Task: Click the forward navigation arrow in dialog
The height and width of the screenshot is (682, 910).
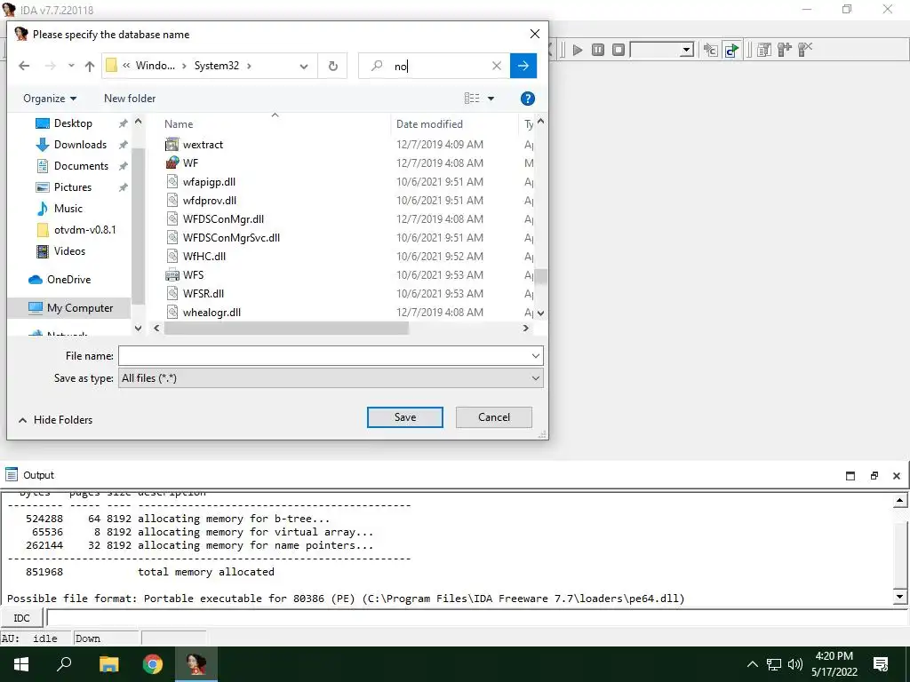Action: [x=51, y=66]
